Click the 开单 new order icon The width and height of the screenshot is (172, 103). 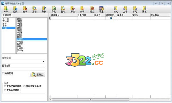coord(6,9)
